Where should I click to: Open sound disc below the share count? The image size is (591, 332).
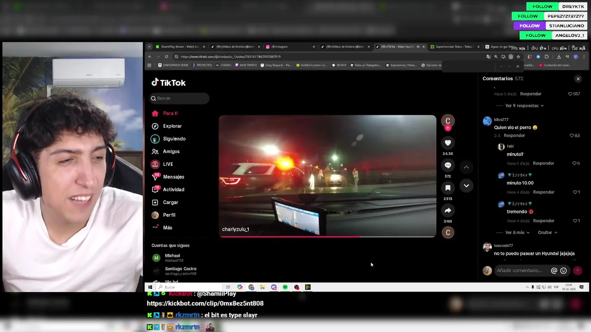pos(447,232)
